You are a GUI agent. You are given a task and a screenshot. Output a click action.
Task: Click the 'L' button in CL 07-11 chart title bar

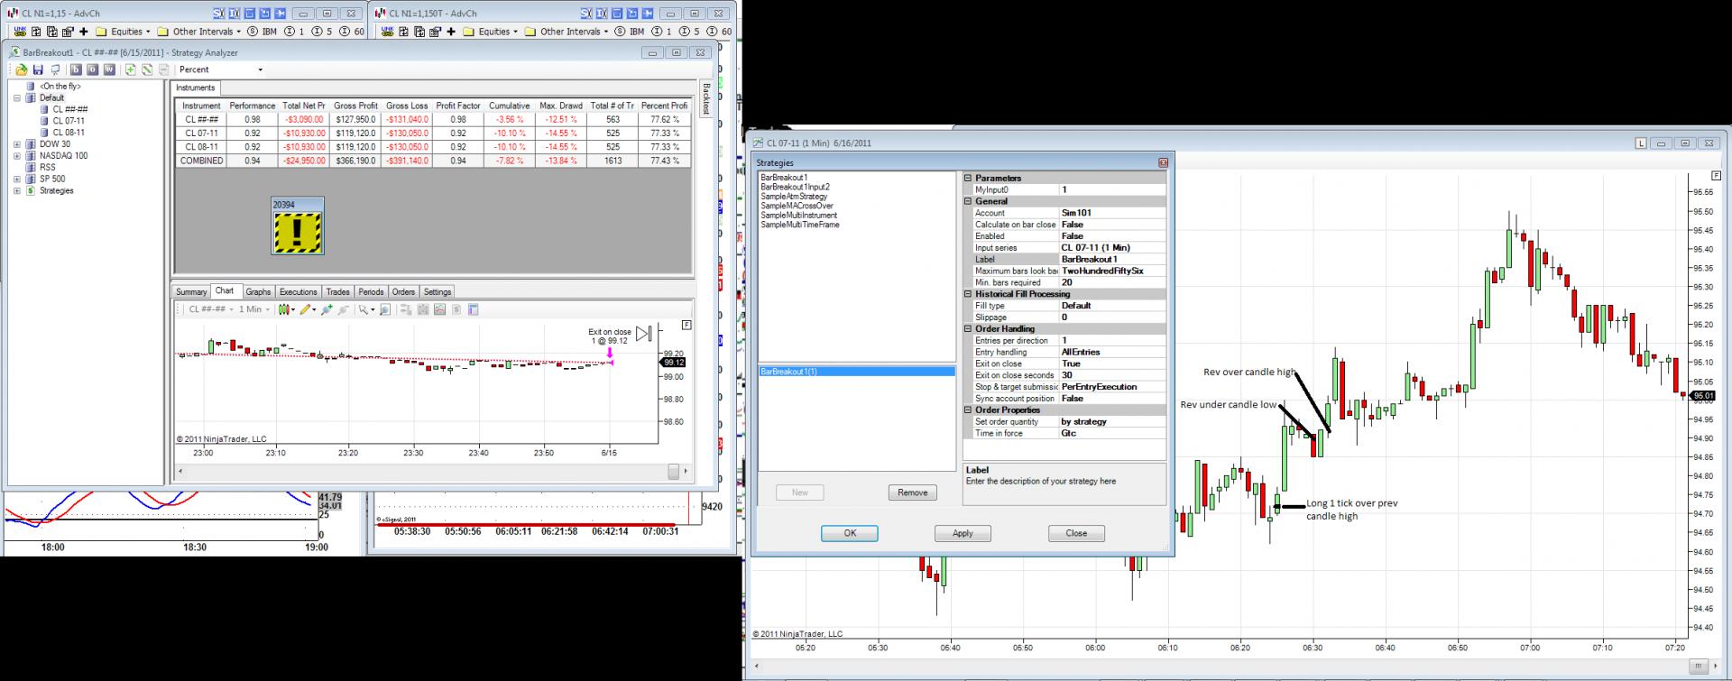coord(1642,143)
